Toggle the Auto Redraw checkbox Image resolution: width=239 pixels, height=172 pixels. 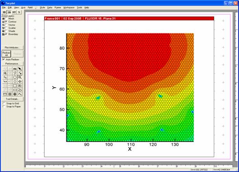coord(4,59)
